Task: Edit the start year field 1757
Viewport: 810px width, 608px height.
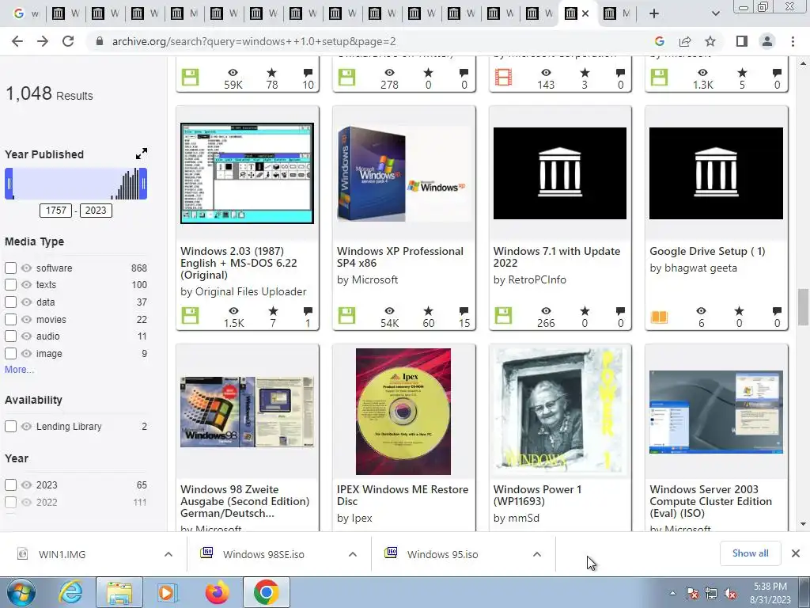Action: pyautogui.click(x=56, y=211)
